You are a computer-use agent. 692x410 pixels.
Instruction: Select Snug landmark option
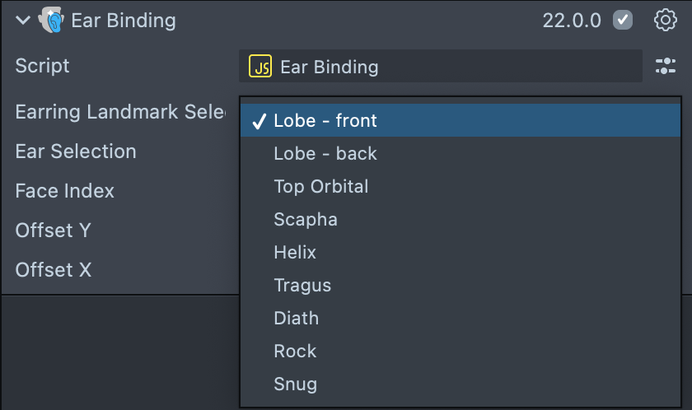pos(295,384)
